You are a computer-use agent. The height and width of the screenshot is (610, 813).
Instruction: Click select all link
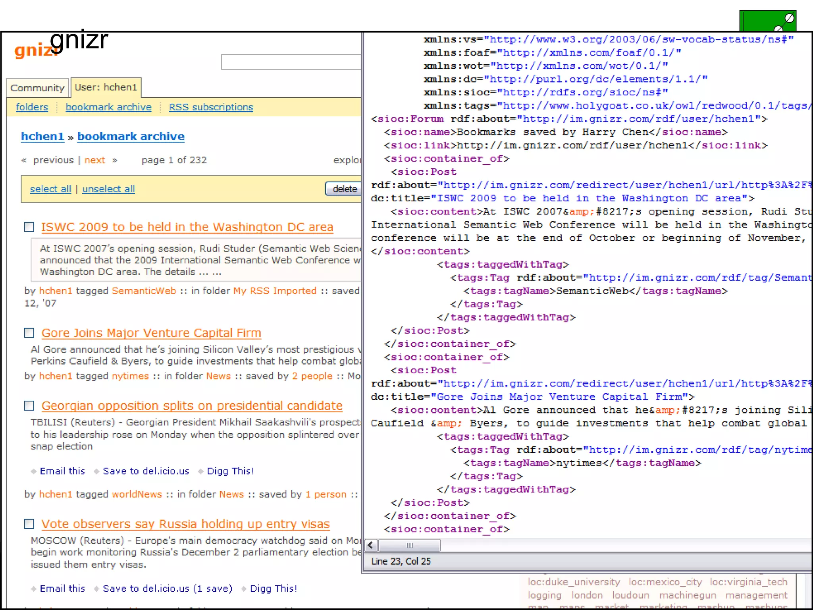pos(50,189)
